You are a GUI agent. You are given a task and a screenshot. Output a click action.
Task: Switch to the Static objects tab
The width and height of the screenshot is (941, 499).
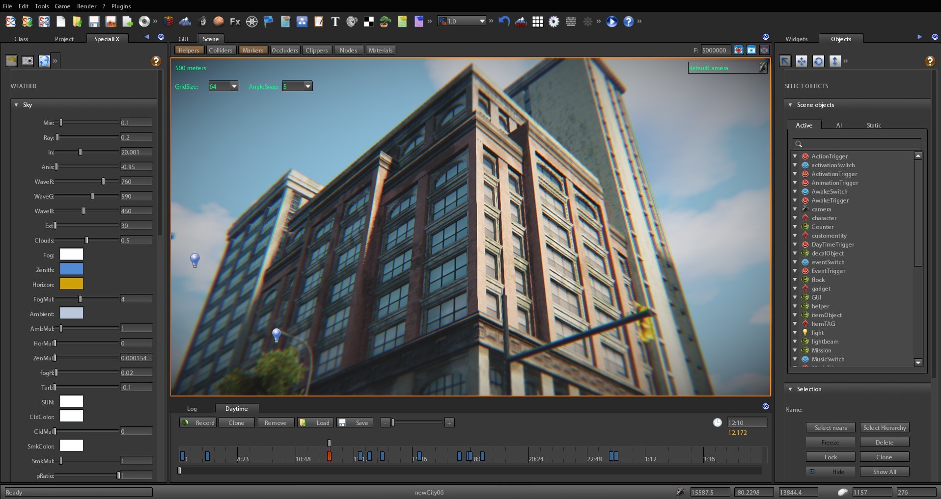coord(874,125)
